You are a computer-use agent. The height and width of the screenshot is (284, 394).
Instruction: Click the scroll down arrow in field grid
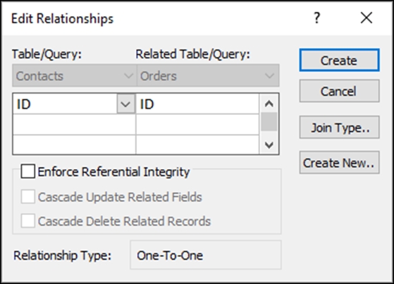pos(269,144)
